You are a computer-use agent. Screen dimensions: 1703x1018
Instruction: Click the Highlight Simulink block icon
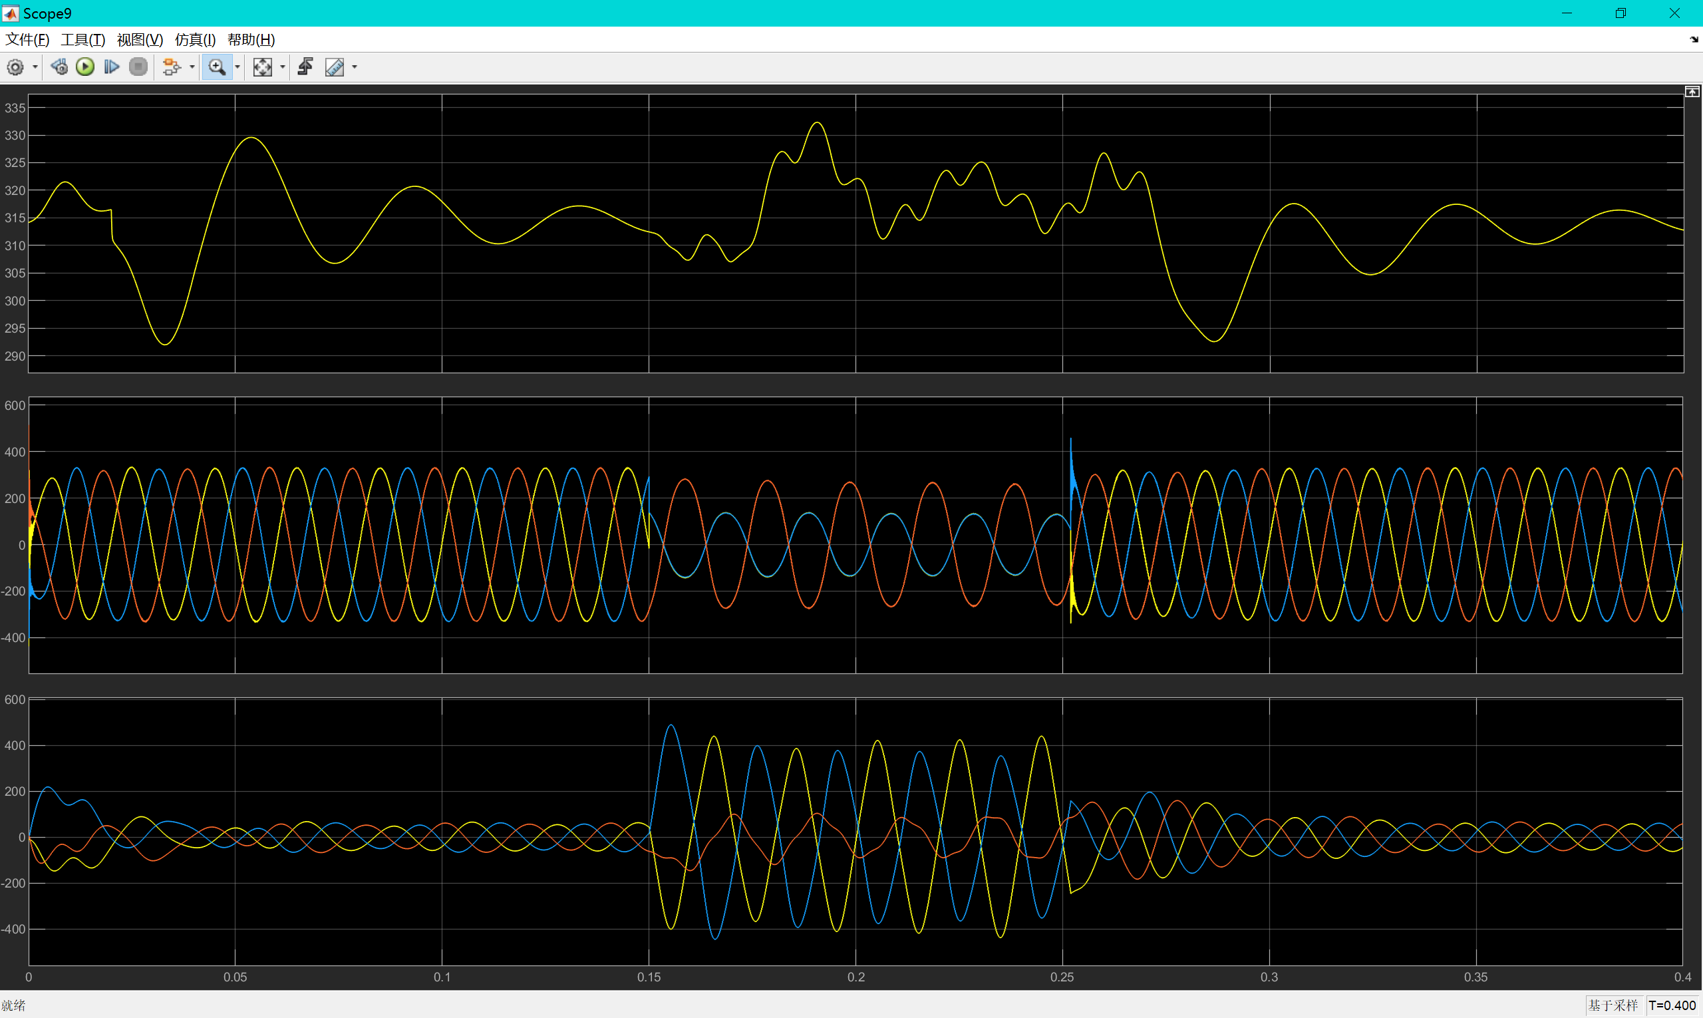[x=171, y=67]
